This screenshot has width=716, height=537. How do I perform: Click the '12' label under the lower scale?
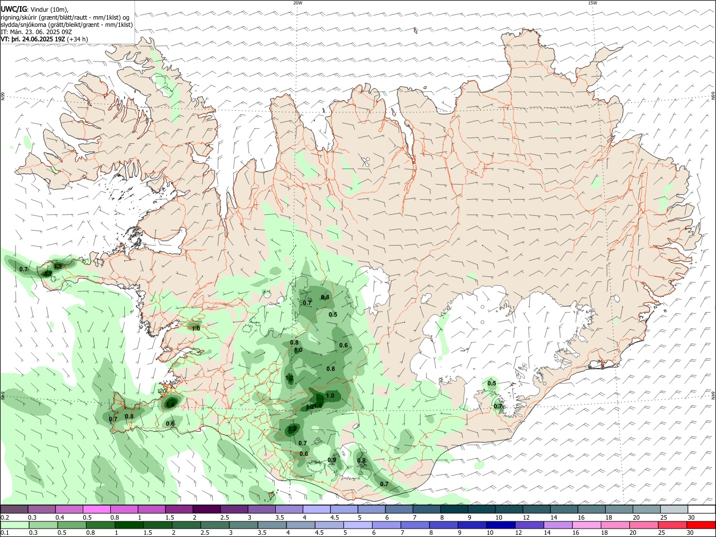pos(519,533)
